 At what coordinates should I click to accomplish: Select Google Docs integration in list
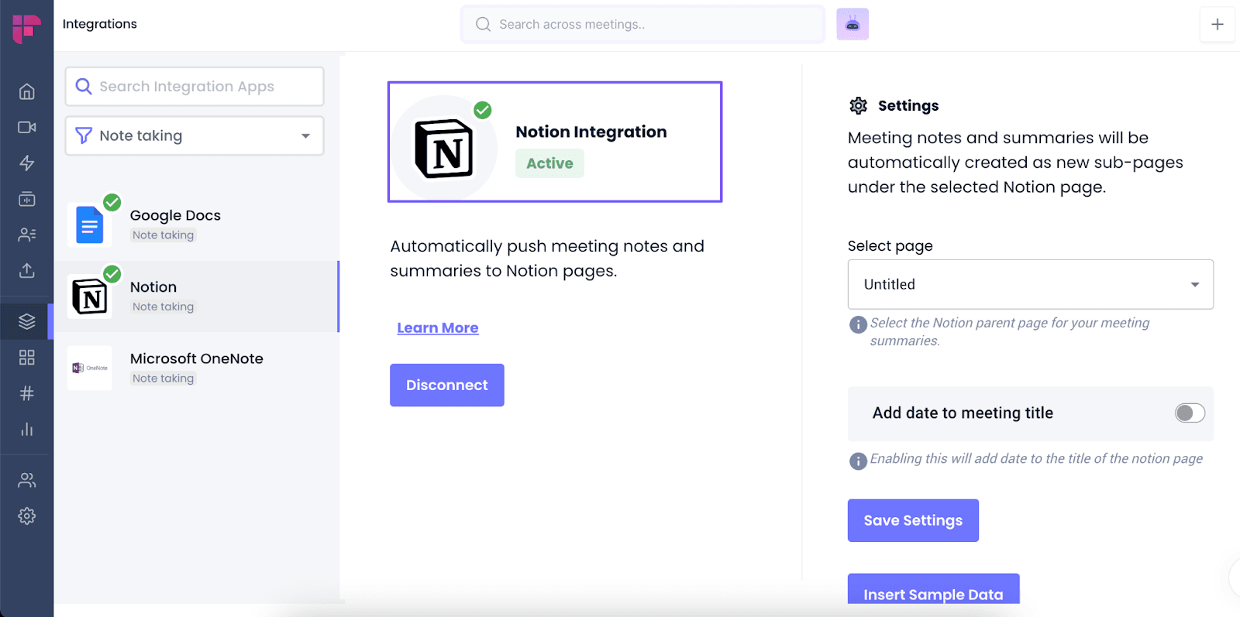[x=196, y=225]
